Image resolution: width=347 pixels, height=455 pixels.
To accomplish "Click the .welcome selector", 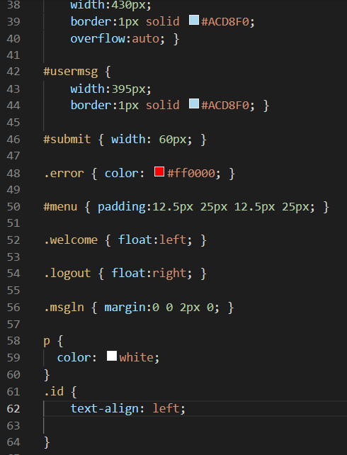I will [71, 240].
